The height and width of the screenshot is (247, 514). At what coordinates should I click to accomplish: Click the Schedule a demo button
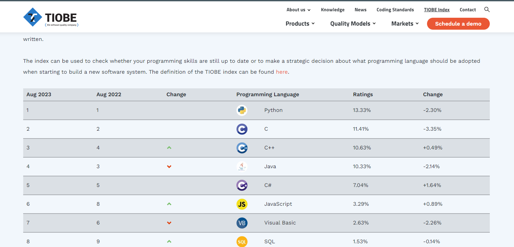coord(458,24)
